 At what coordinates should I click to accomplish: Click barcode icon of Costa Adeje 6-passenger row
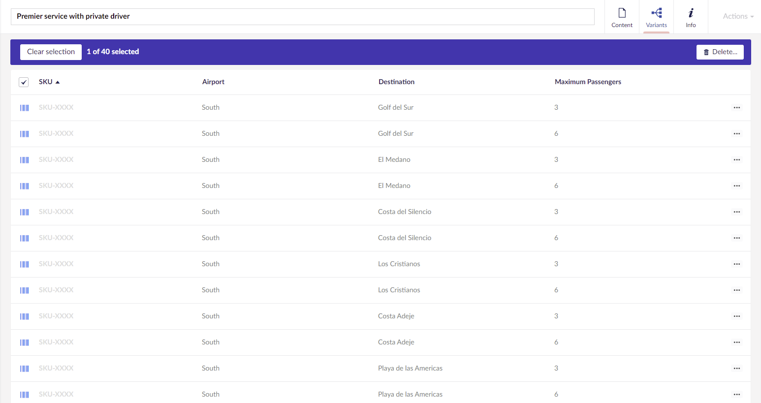tap(25, 342)
